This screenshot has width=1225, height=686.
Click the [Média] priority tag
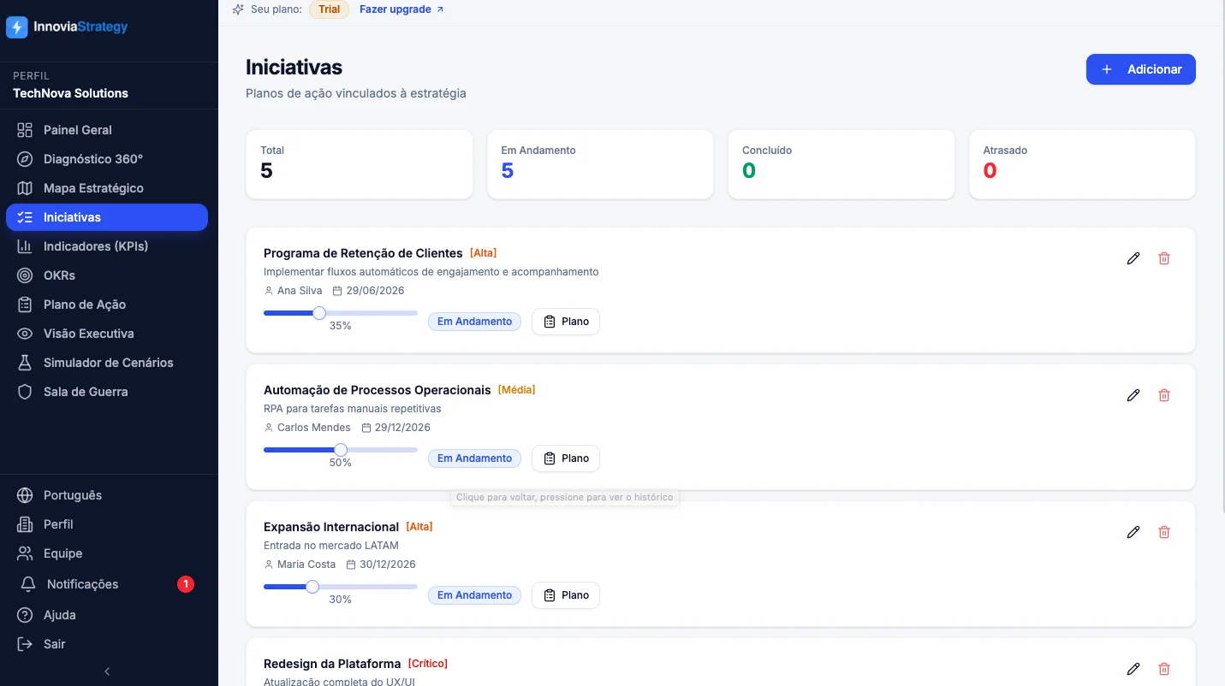[x=517, y=390]
